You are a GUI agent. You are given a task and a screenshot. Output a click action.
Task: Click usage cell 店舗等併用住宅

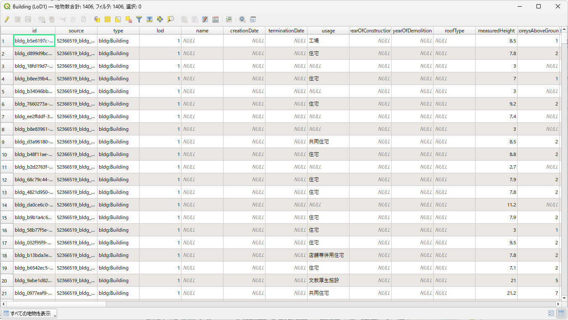coord(329,255)
